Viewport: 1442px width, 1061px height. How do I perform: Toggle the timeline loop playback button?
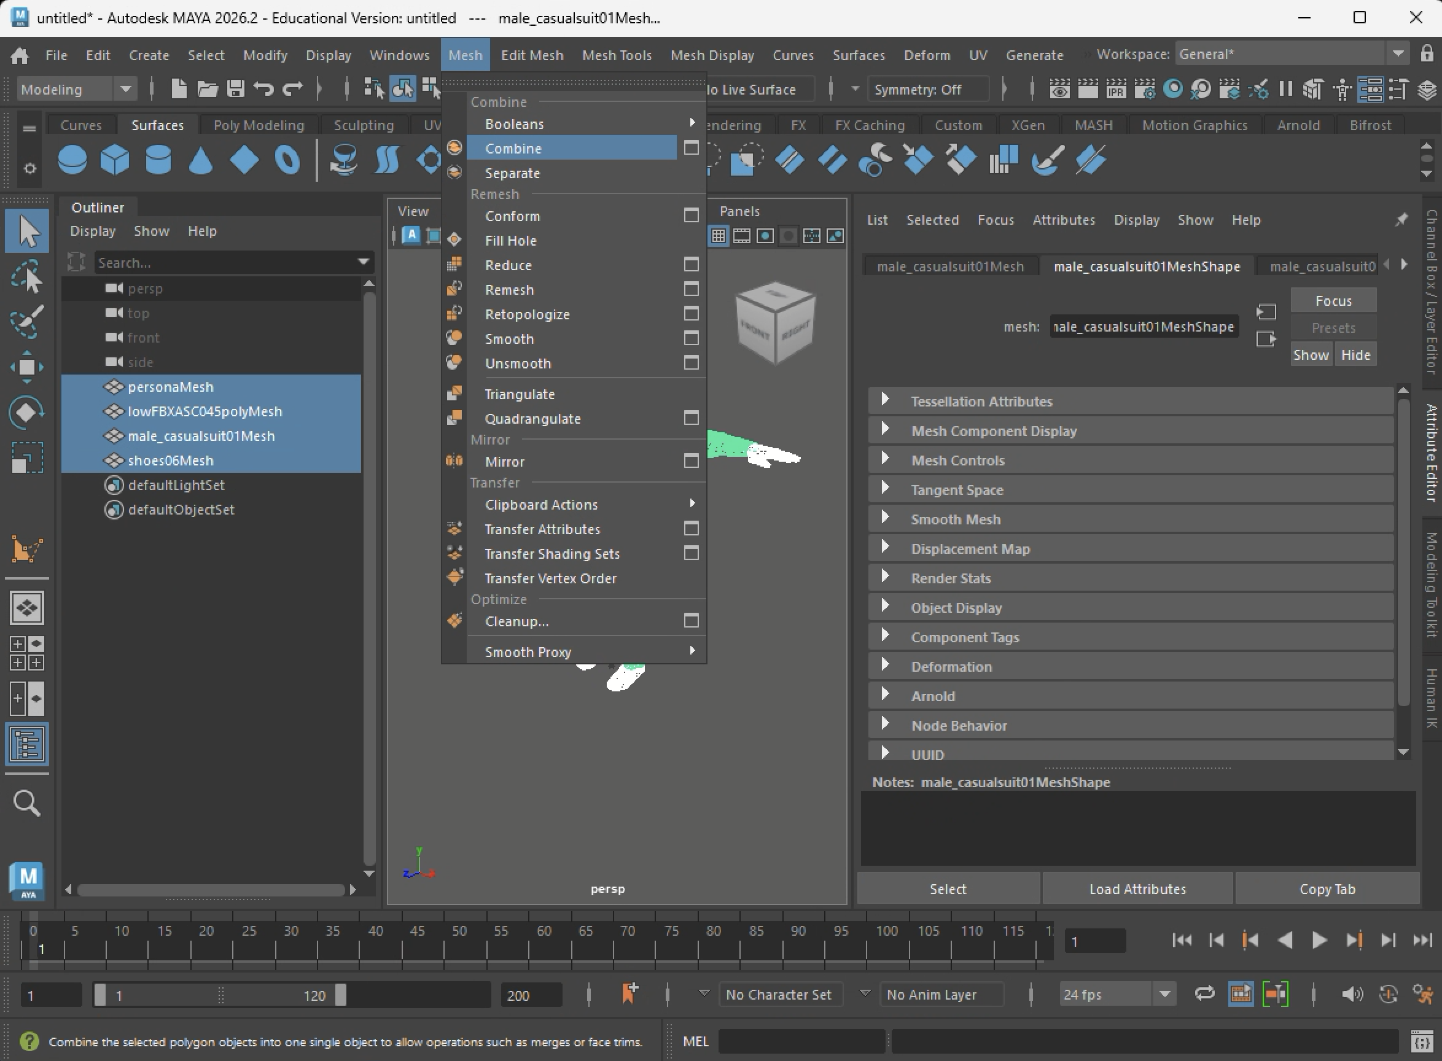(1204, 993)
